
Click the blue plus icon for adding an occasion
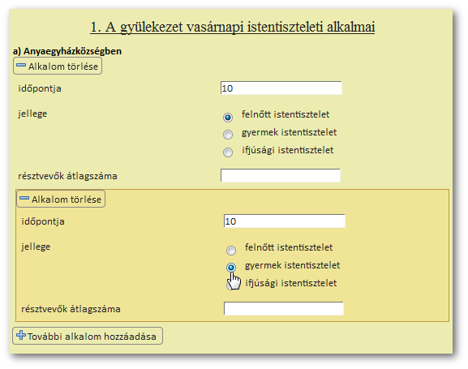[x=21, y=335]
